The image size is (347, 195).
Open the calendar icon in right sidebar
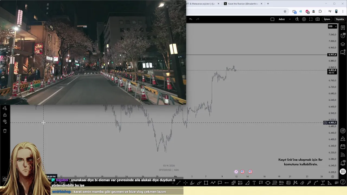pos(343,147)
